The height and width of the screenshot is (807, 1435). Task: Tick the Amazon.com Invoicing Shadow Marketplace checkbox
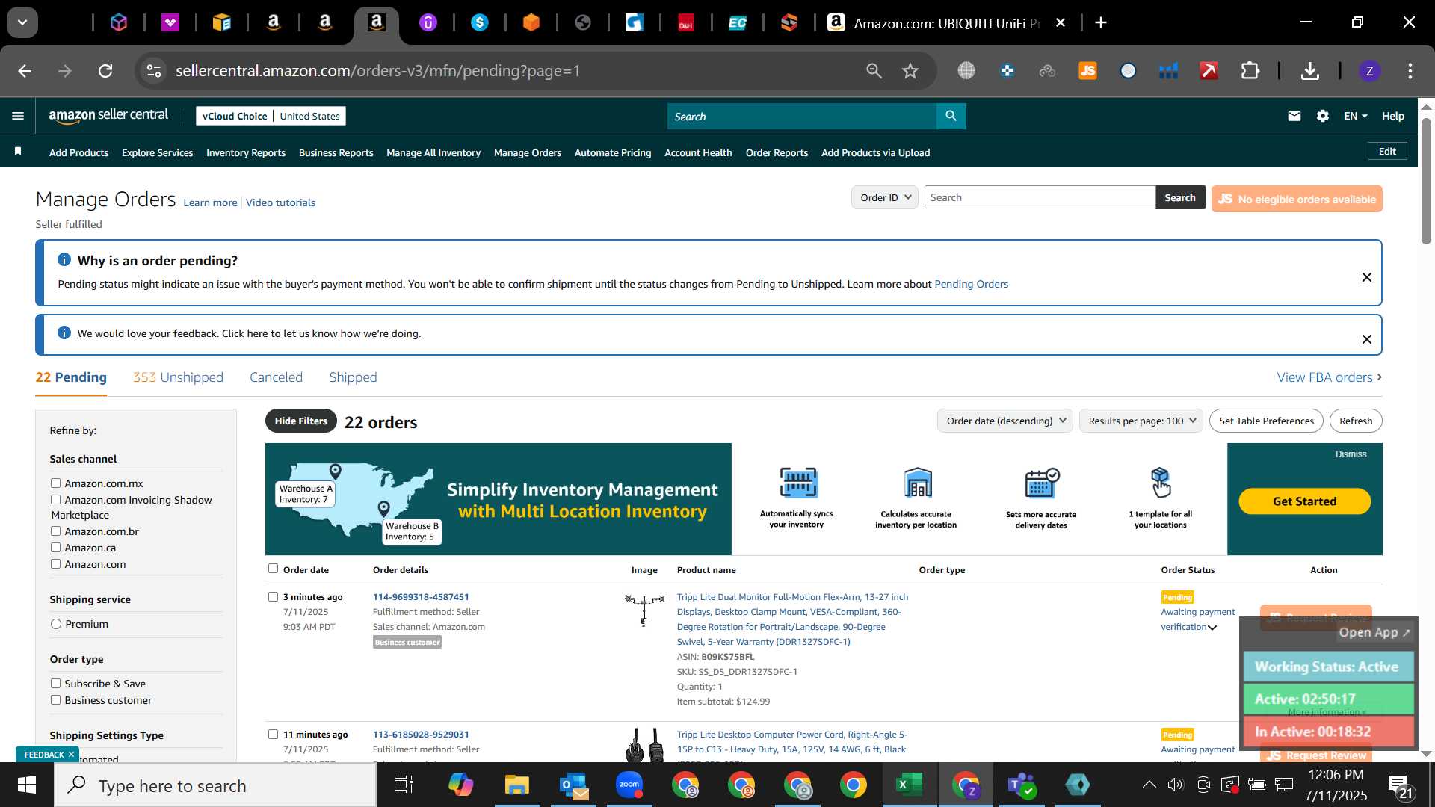55,500
